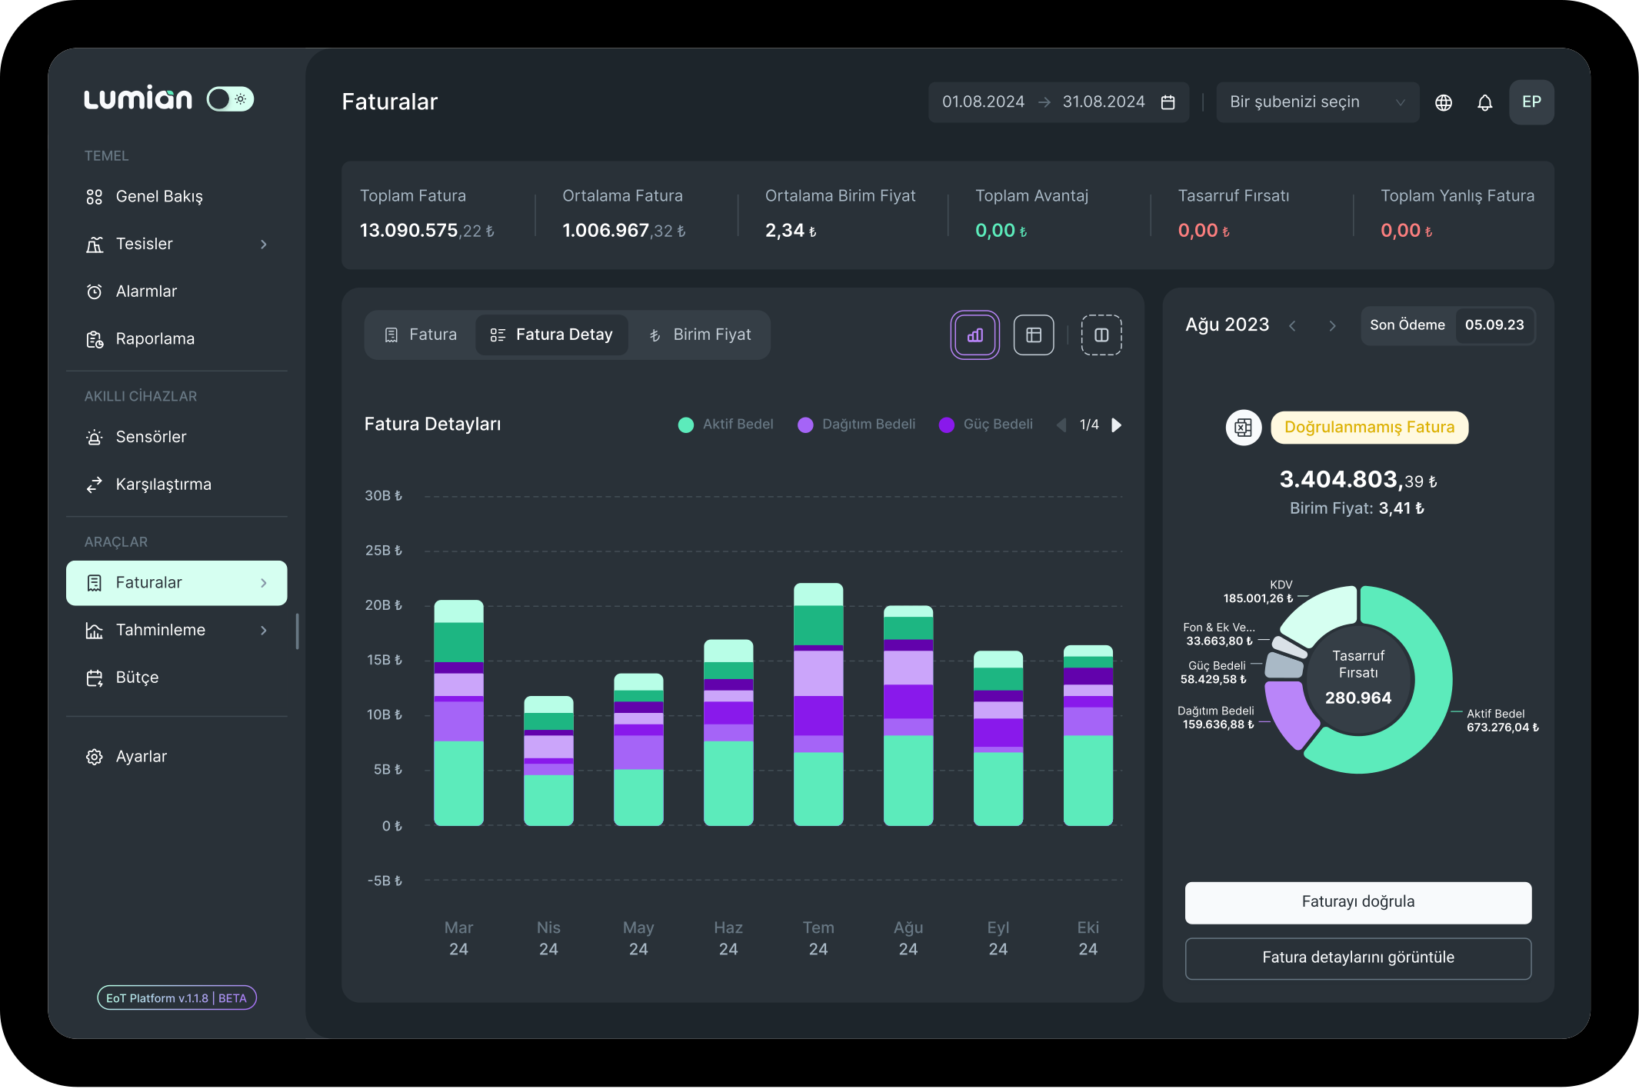Expand the Faturalar menu chevron
1639x1089 pixels.
click(264, 583)
